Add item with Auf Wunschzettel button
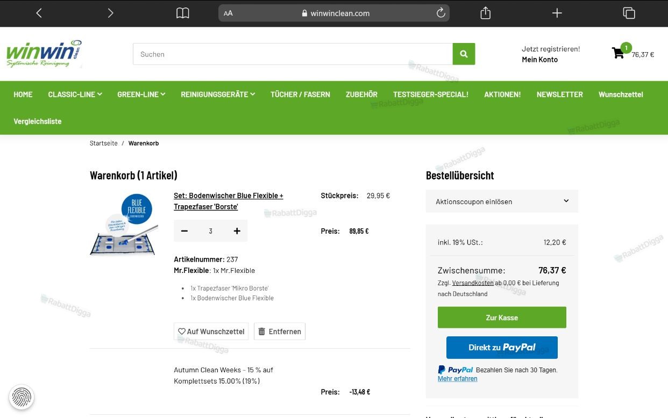The width and height of the screenshot is (668, 418). pos(211,331)
